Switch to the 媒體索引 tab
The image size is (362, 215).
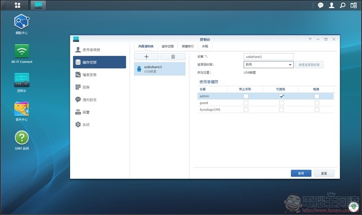tap(188, 47)
